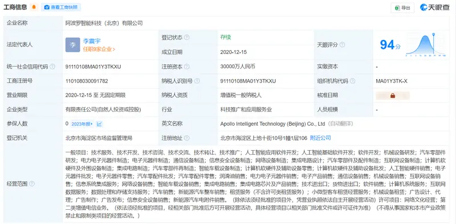Click the orange bell alert icon
This screenshot has width=456, height=224.
(34, 7)
